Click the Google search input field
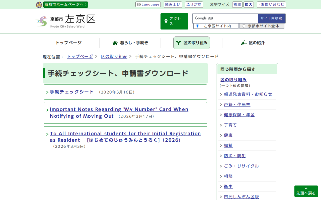The image size is (321, 200). click(225, 18)
